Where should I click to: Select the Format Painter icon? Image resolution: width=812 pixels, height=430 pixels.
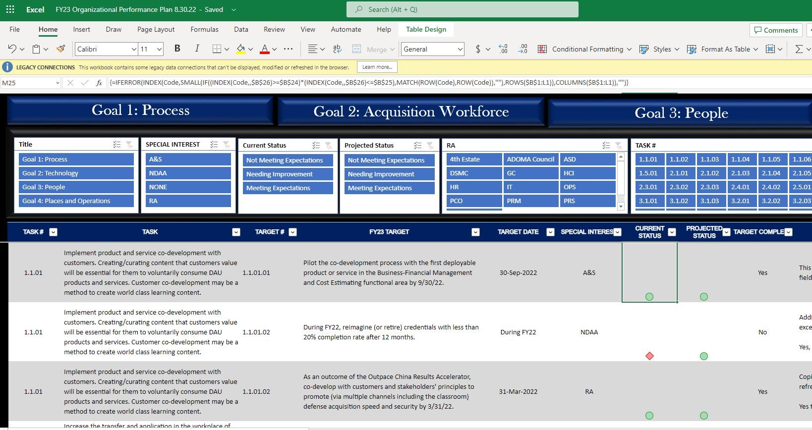click(x=60, y=49)
